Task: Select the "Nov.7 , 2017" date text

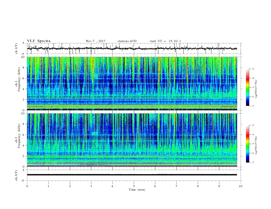Action: point(95,41)
